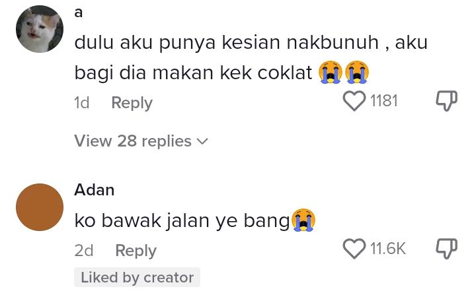Click the chevron beside View 28 replies
Image resolution: width=476 pixels, height=297 pixels.
click(202, 141)
